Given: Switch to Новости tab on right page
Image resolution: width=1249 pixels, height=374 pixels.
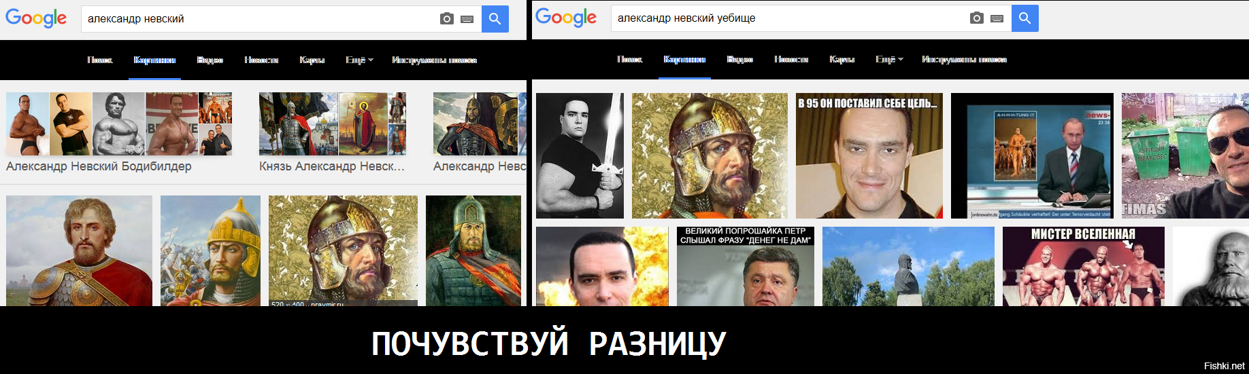Looking at the screenshot, I should tap(791, 60).
